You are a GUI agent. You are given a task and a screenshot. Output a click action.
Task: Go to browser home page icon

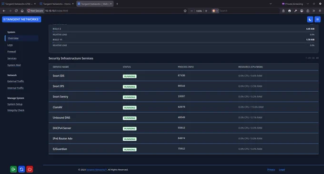22,11
